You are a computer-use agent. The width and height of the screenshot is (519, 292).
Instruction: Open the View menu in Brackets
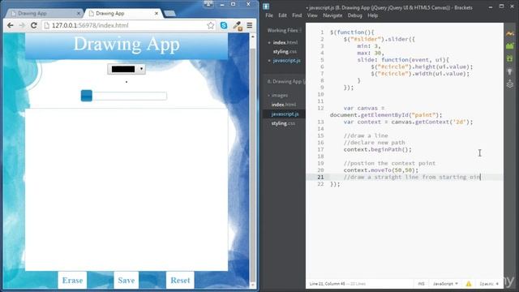(312, 15)
